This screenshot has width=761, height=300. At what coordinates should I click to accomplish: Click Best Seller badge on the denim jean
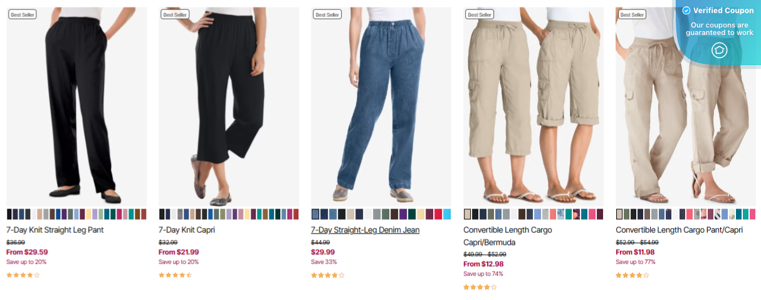328,14
